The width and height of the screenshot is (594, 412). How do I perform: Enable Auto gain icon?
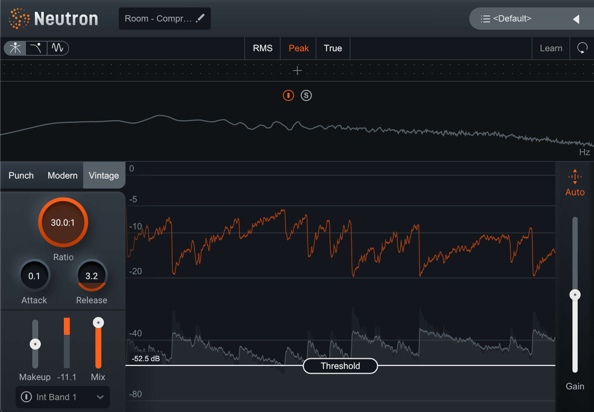(575, 177)
